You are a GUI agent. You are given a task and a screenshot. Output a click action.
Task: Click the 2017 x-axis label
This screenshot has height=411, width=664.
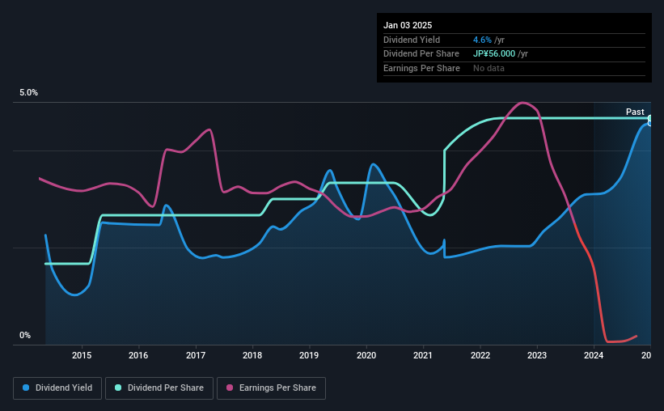pos(196,355)
